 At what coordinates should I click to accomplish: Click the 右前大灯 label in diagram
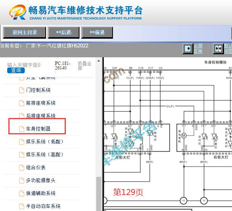221,157
